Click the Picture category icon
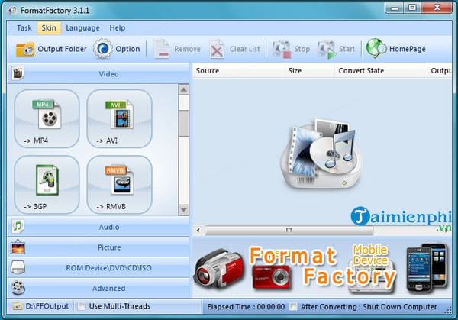This screenshot has width=458, height=320. tap(18, 247)
